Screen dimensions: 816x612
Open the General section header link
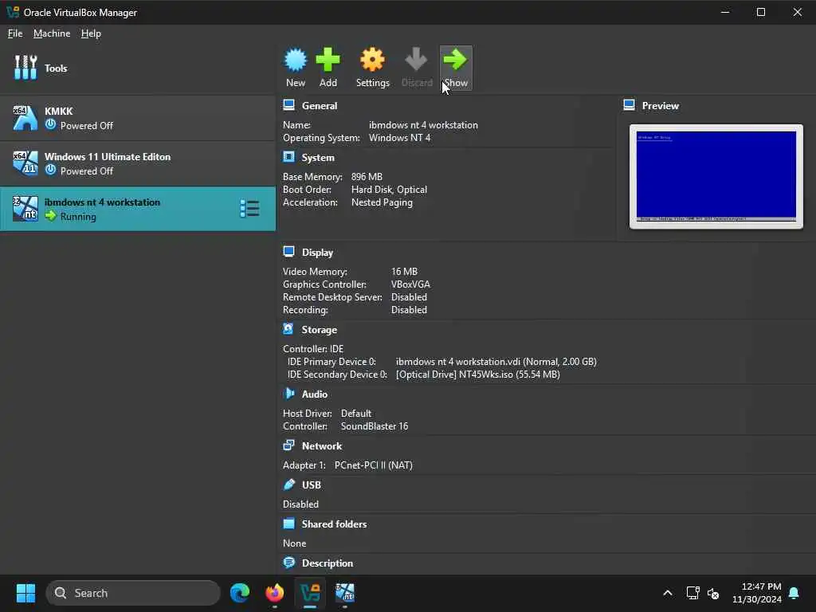320,106
